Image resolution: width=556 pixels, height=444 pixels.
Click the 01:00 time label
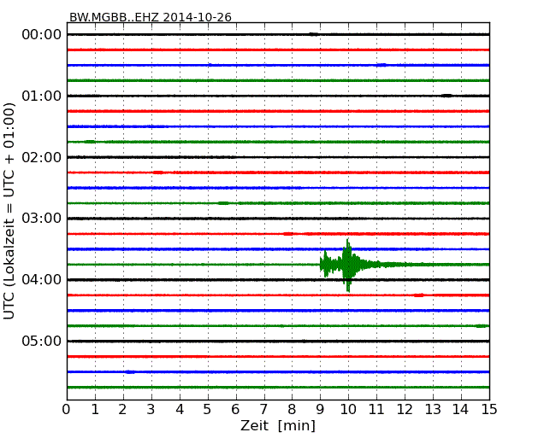point(42,96)
